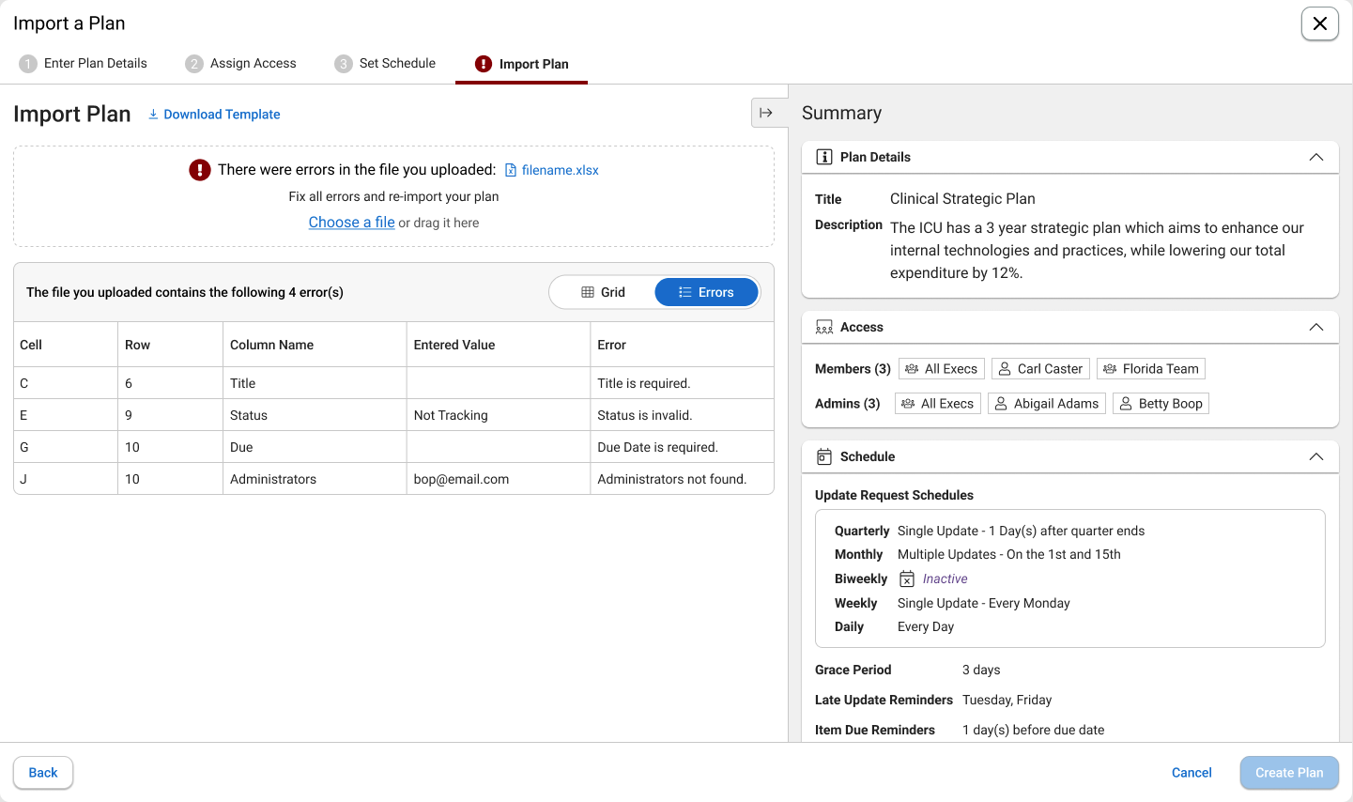Viewport: 1353px width, 802px height.
Task: Click the 'bop@email.com' entered value cell
Action: (x=499, y=479)
